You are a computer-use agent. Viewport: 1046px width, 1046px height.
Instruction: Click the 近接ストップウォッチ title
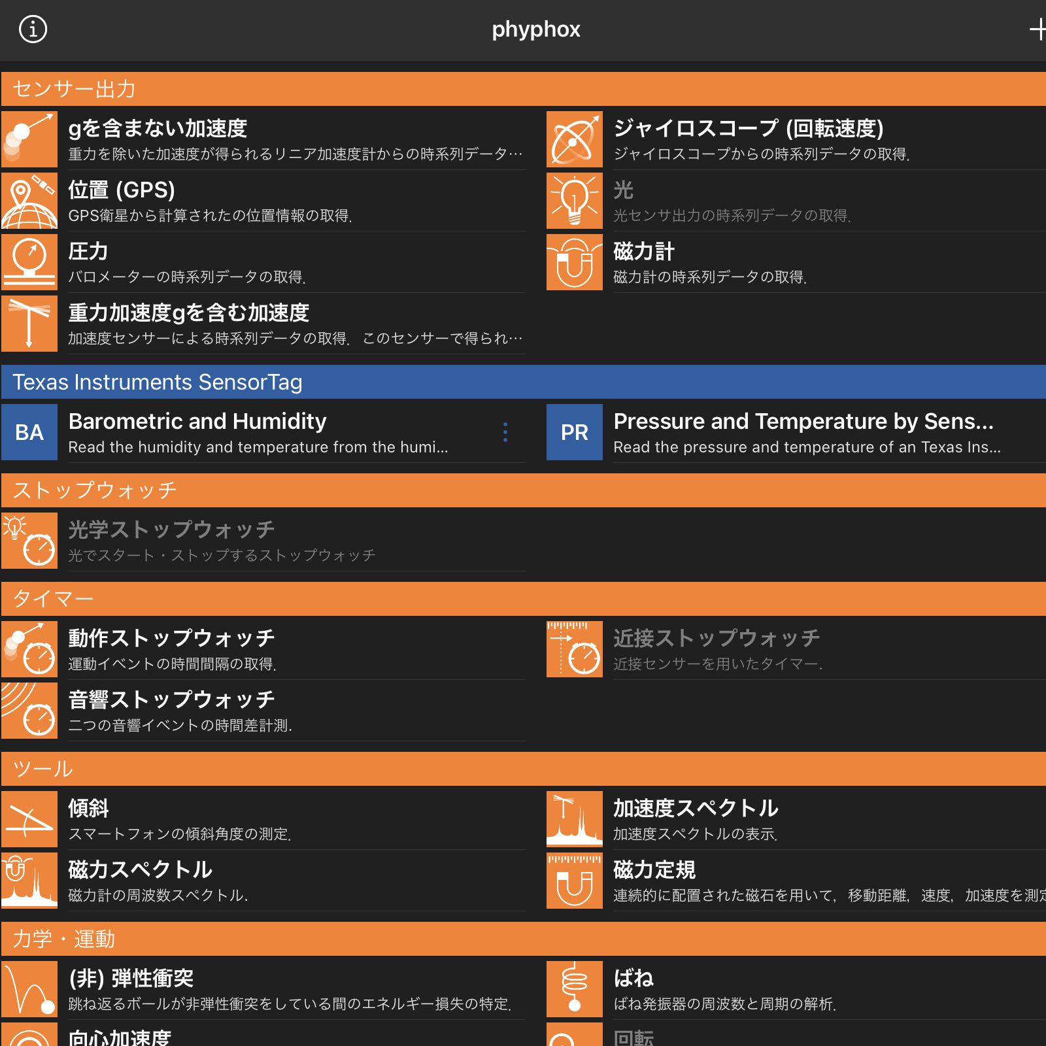717,638
